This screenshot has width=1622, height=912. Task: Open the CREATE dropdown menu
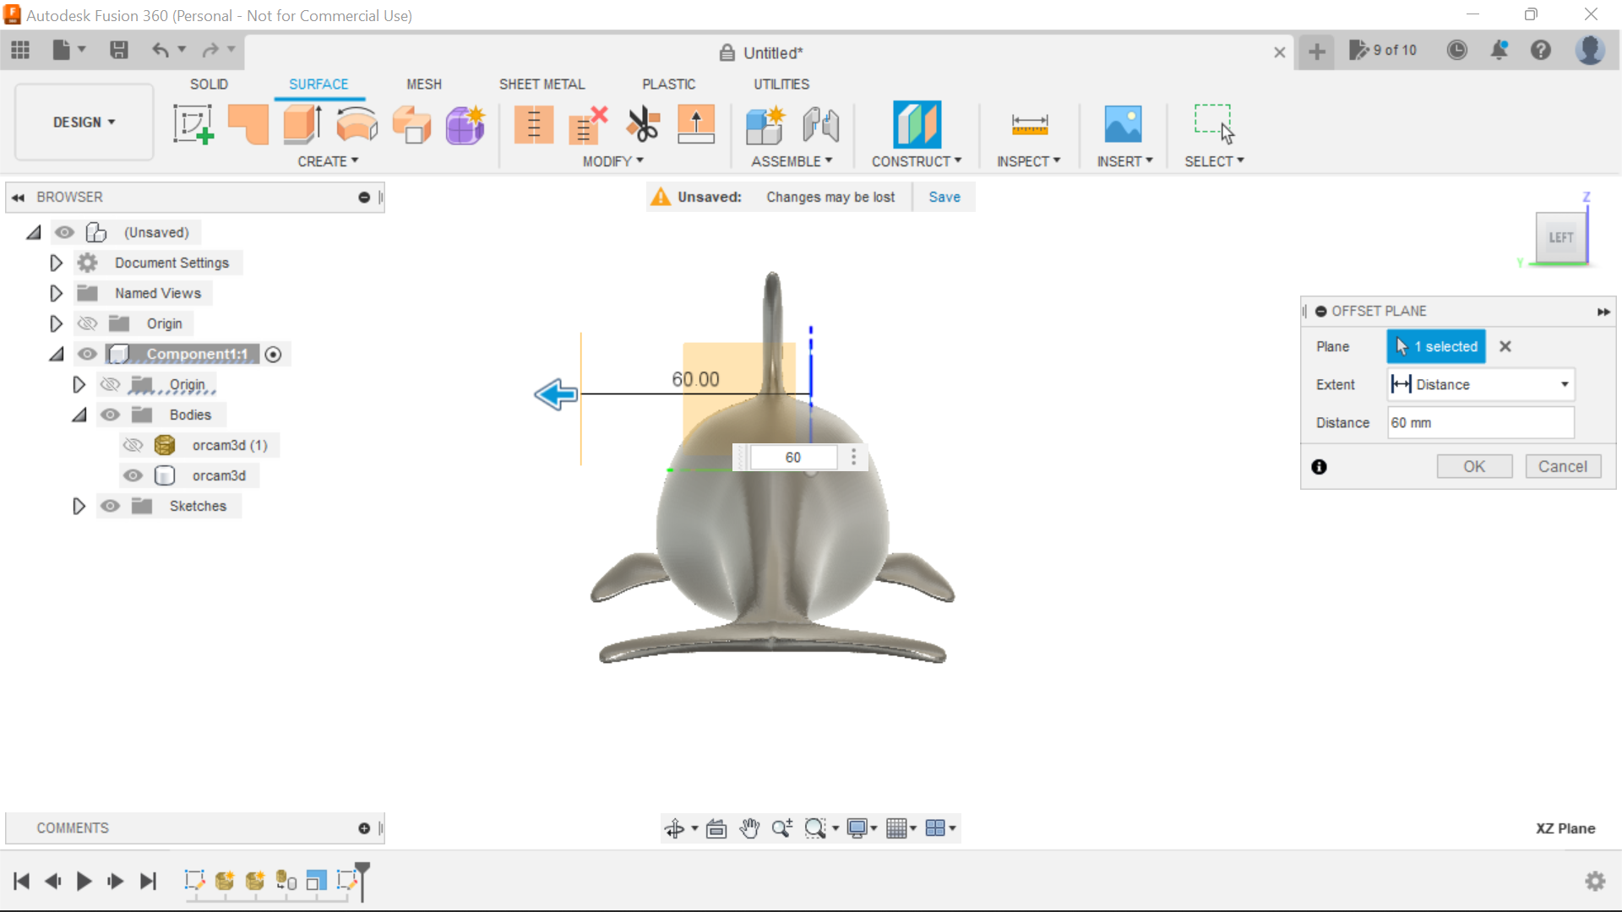(328, 161)
